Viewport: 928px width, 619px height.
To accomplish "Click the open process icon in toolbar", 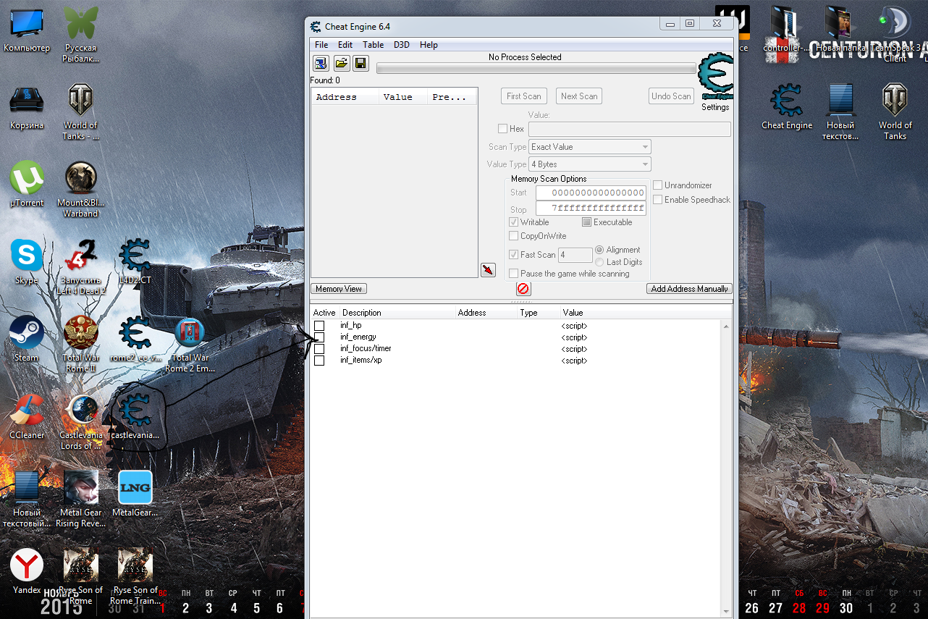I will pos(321,64).
